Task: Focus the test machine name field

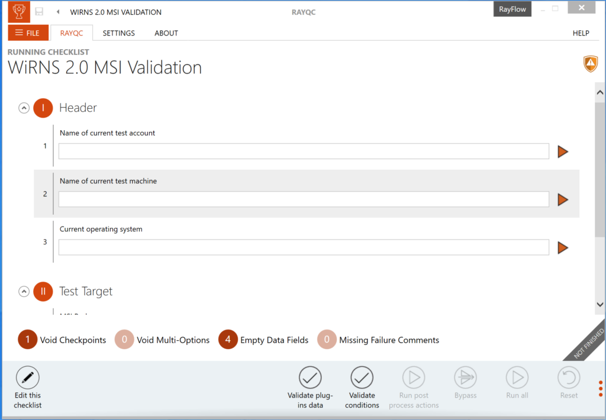Action: click(304, 199)
